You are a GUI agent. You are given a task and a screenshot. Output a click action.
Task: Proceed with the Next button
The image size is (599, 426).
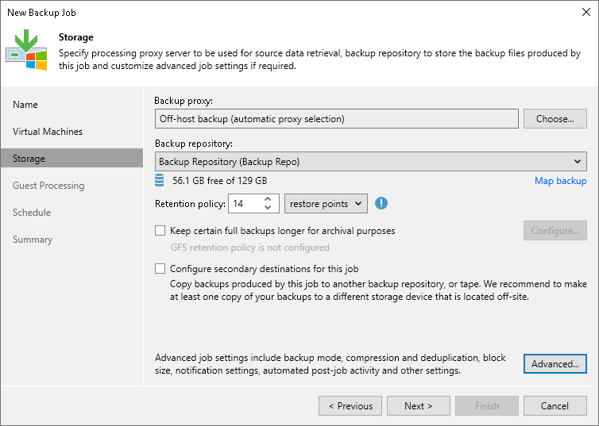(418, 405)
